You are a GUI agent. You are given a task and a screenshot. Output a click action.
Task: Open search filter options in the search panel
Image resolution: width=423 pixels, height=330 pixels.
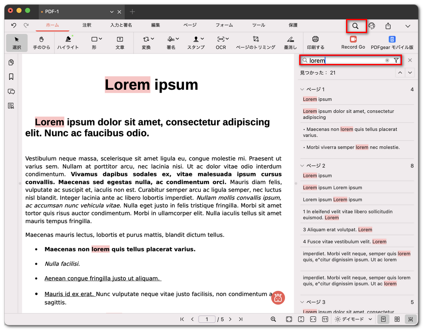pyautogui.click(x=396, y=61)
